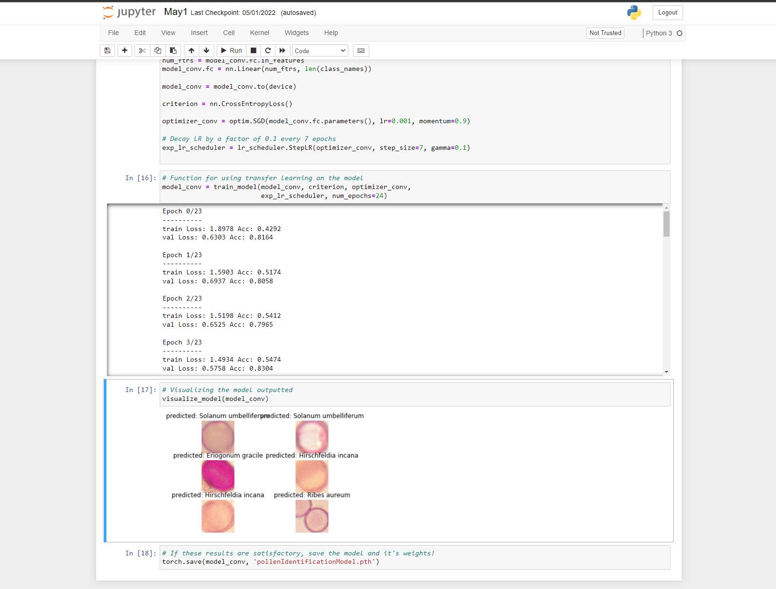The image size is (776, 589).
Task: Click the In [17] prompt label
Action: (x=141, y=390)
